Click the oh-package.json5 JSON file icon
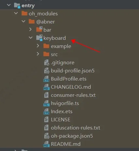 coord(47,136)
